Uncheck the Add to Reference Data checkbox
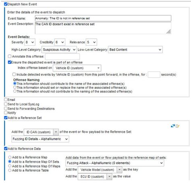 6,148
